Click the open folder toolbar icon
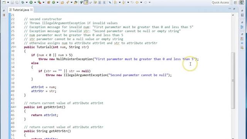The image size is (247, 139). 76,2
